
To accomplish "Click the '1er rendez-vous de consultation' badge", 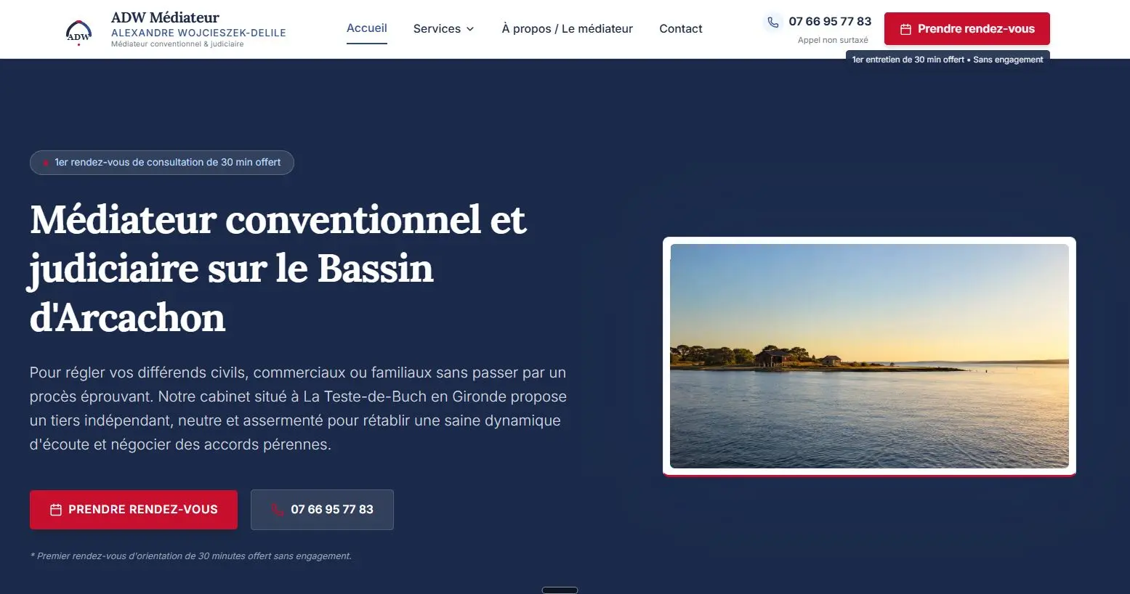I will [162, 163].
